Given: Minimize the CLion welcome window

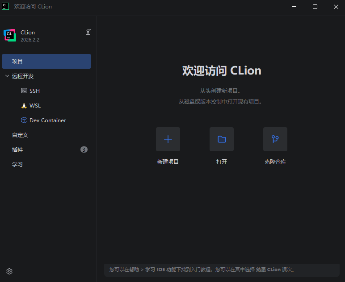Looking at the screenshot, I should (x=294, y=7).
